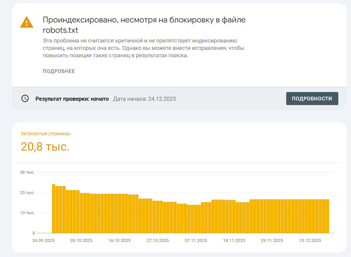Click the '25 тыс.' axis label
The height and width of the screenshot is (257, 351).
click(27, 193)
